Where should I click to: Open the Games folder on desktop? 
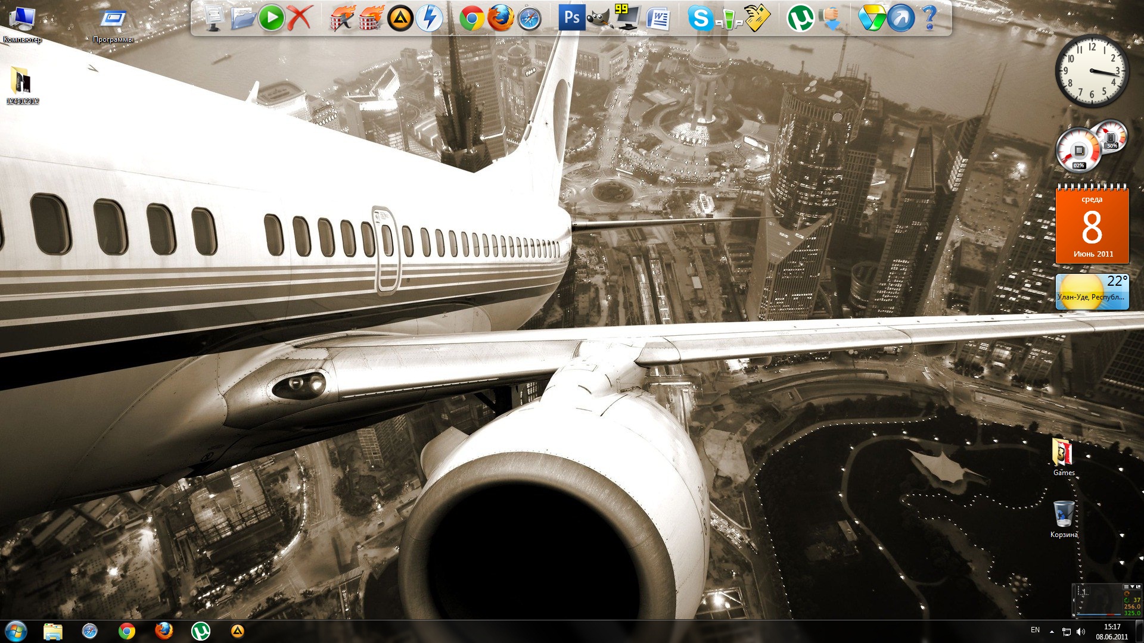(1063, 454)
